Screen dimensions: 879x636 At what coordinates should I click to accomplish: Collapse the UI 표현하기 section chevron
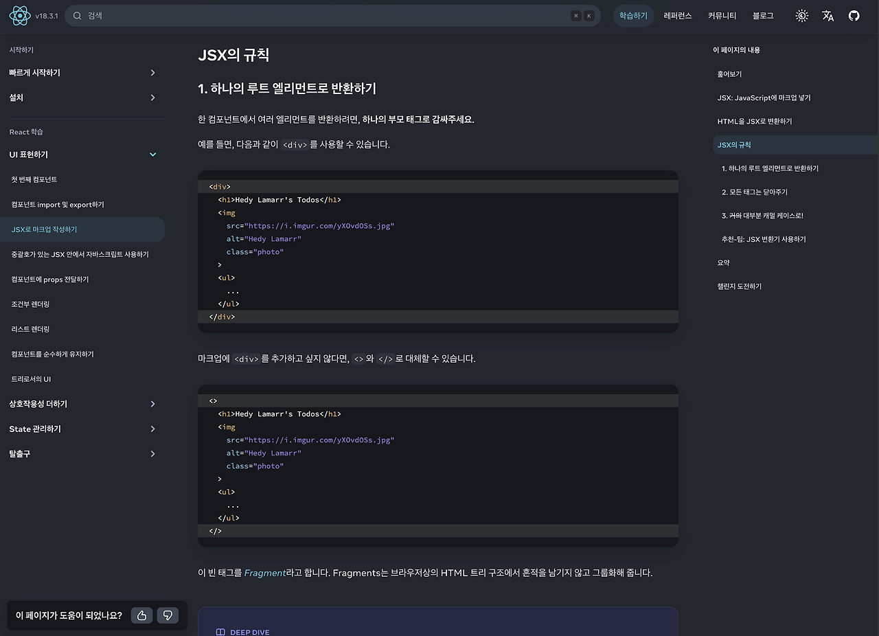point(152,155)
